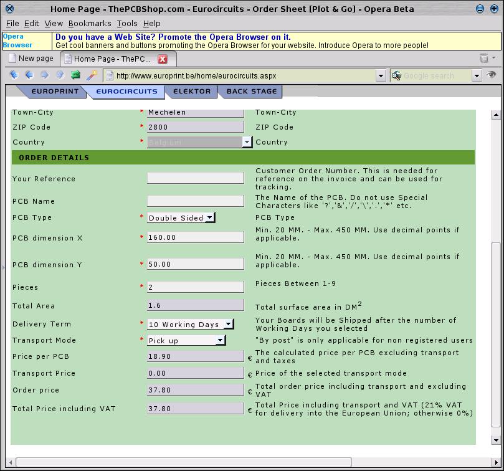Image resolution: width=504 pixels, height=471 pixels.
Task: Click the eye view-mode icon
Action: pos(491,75)
